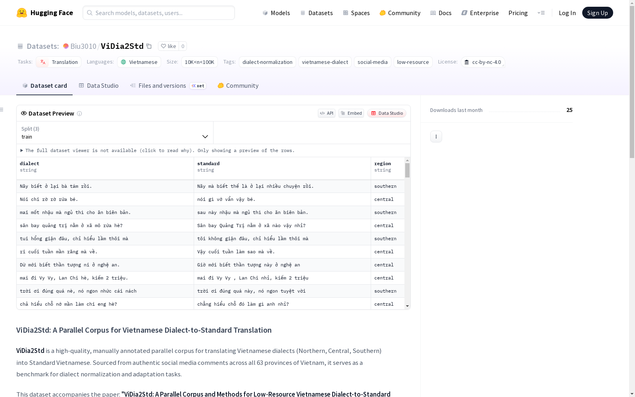Open the Biu3010 user profile link
This screenshot has width=635, height=397.
83,46
